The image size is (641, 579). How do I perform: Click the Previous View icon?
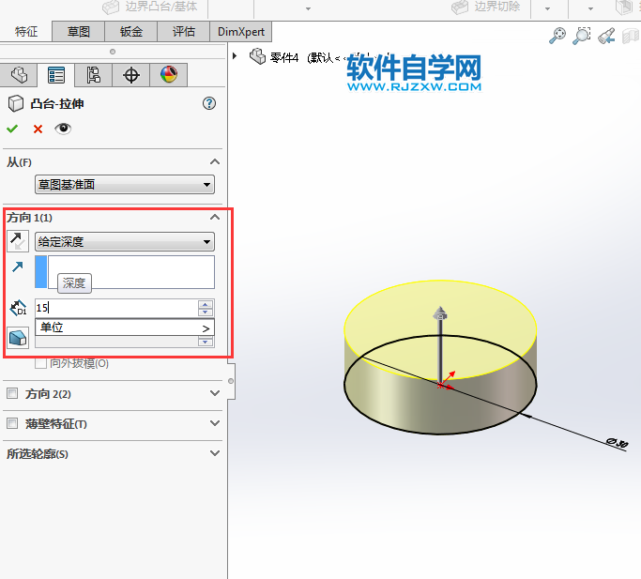coord(606,36)
